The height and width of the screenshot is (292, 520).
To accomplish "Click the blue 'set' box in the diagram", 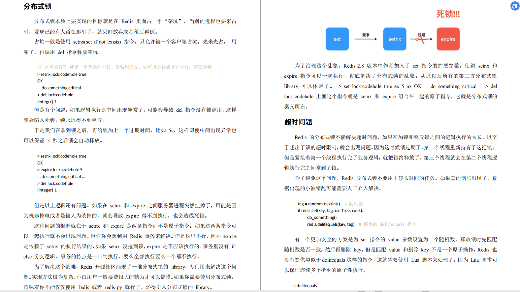I will 337,39.
